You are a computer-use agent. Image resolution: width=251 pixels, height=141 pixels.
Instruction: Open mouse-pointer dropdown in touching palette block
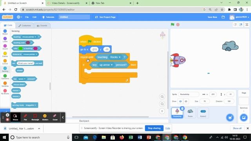click(x=29, y=37)
